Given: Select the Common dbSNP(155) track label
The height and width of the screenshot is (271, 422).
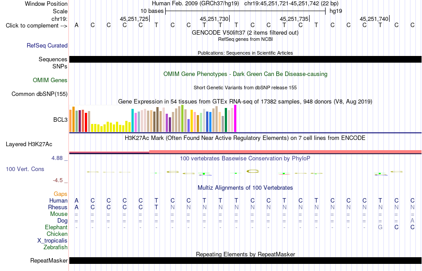Looking at the screenshot, I should pos(39,94).
